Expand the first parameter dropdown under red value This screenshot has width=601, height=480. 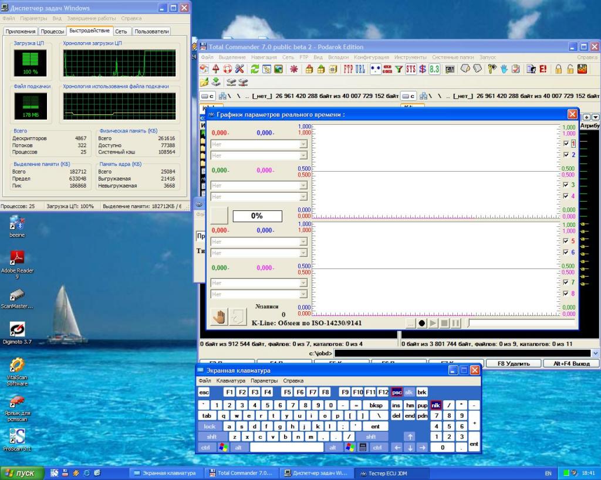click(303, 145)
